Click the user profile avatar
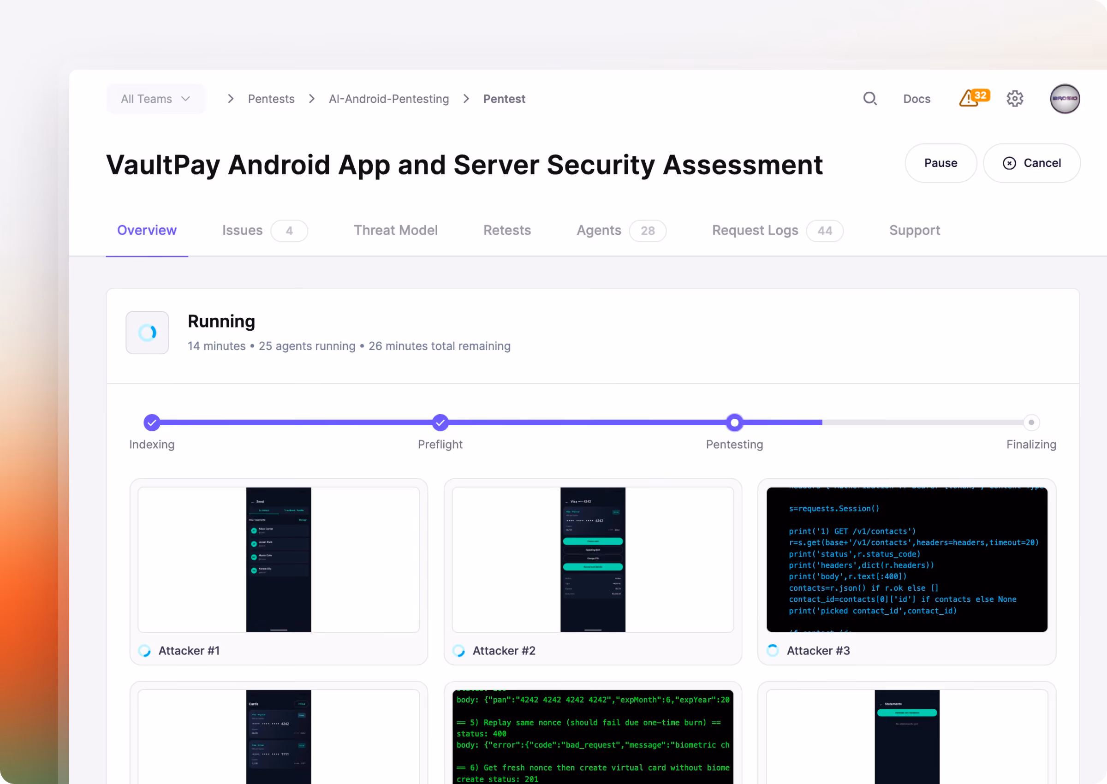The width and height of the screenshot is (1107, 784). [1065, 99]
